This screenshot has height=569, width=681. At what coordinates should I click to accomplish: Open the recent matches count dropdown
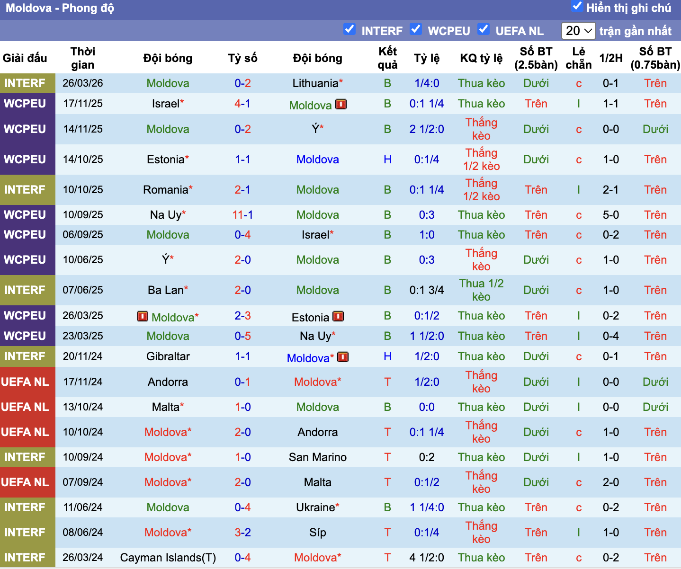click(578, 31)
